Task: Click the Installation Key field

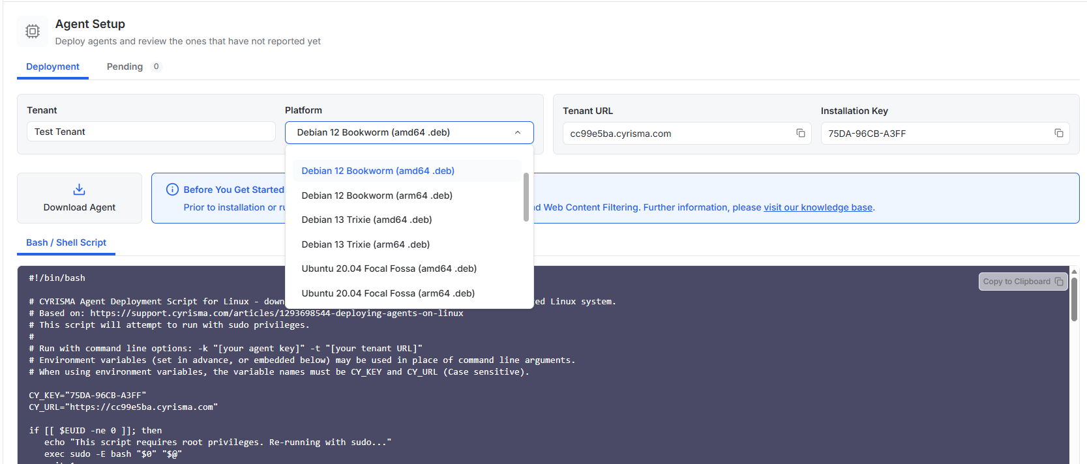Action: 945,133
